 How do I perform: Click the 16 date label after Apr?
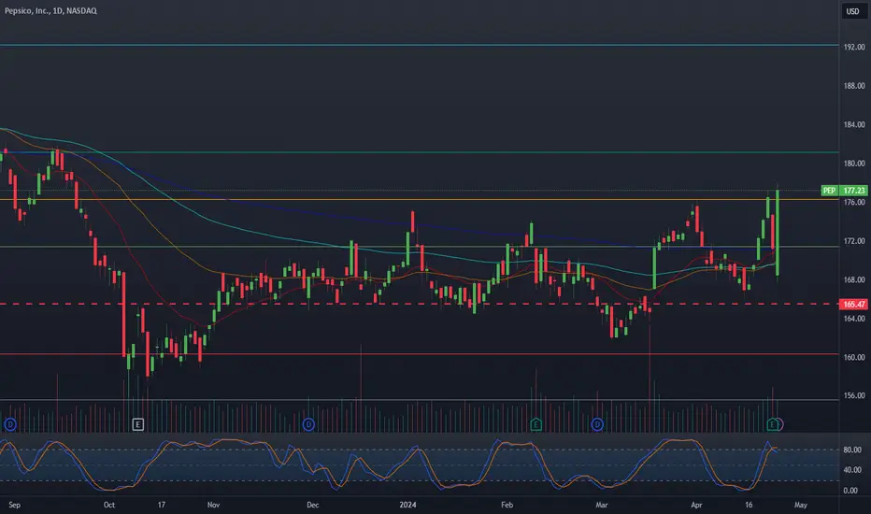click(749, 505)
